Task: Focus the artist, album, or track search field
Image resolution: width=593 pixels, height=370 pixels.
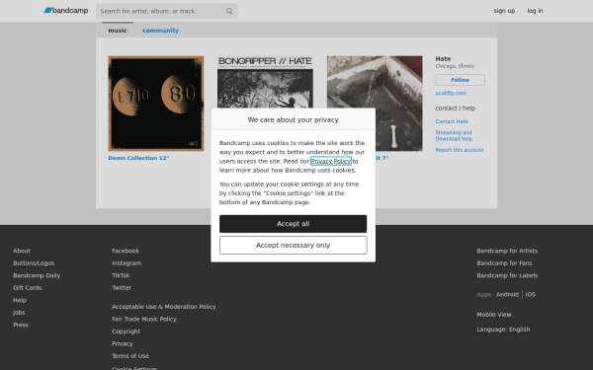Action: (x=166, y=11)
